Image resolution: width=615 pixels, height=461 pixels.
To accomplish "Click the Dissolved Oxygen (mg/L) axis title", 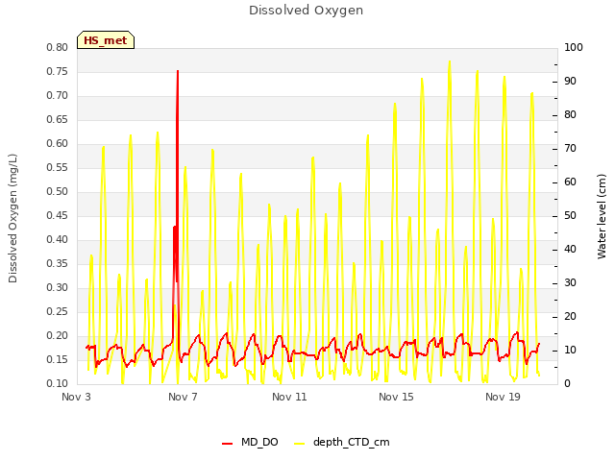I will tap(12, 218).
